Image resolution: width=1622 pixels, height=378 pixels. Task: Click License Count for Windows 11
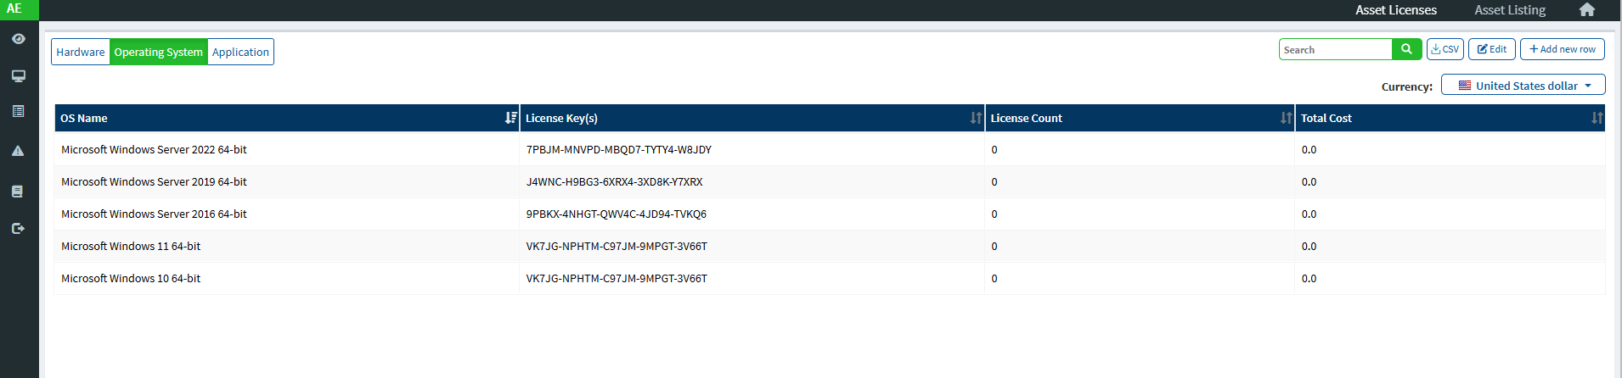pos(1140,247)
